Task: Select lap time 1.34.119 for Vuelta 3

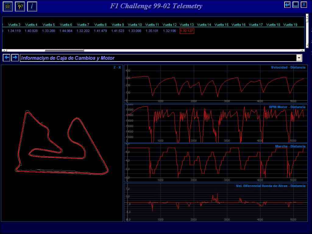Action: [14, 31]
